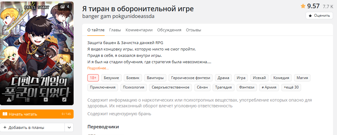Click the orange rating star icon
337x135 pixels.
click(x=303, y=6)
